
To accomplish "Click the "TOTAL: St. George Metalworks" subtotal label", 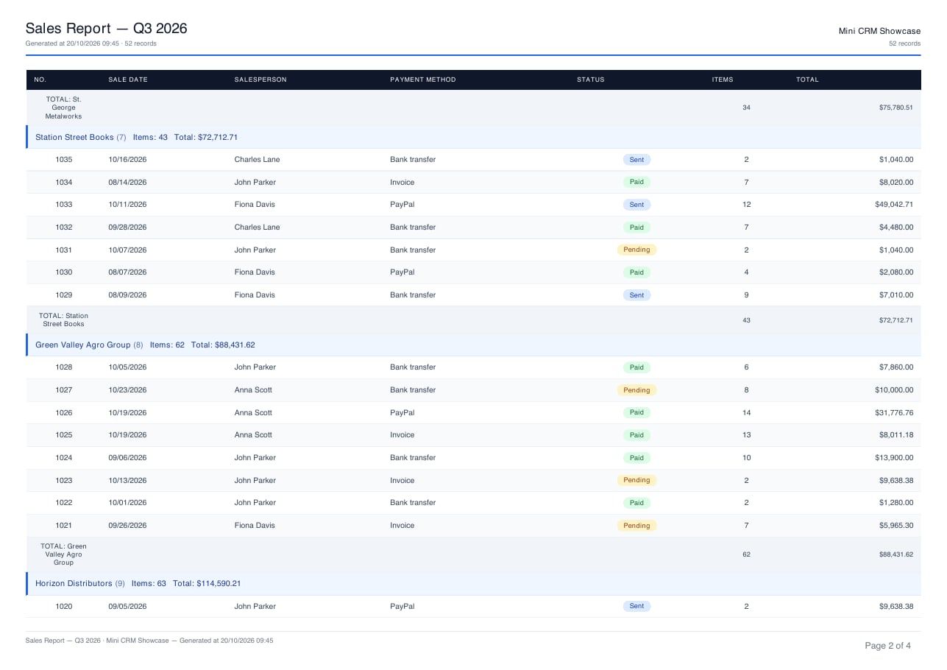I will (63, 107).
